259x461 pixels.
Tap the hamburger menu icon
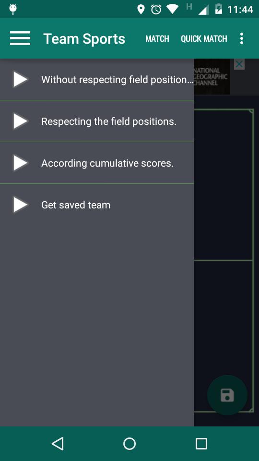point(20,38)
